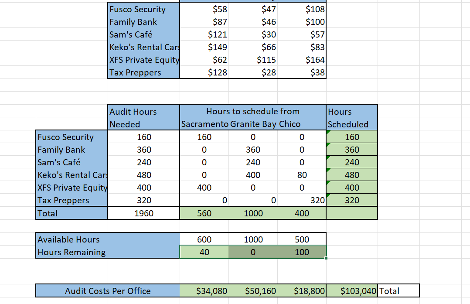This screenshot has width=470, height=304.
Task: Click the $30 Sam's Café cost cell
Action: tap(253, 34)
